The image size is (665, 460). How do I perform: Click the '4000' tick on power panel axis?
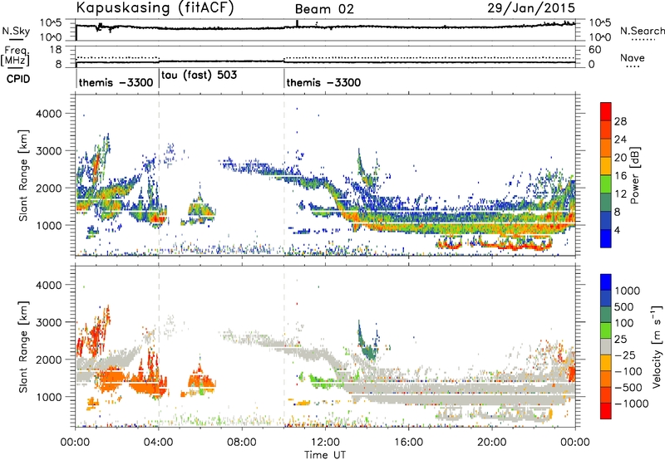coord(48,114)
